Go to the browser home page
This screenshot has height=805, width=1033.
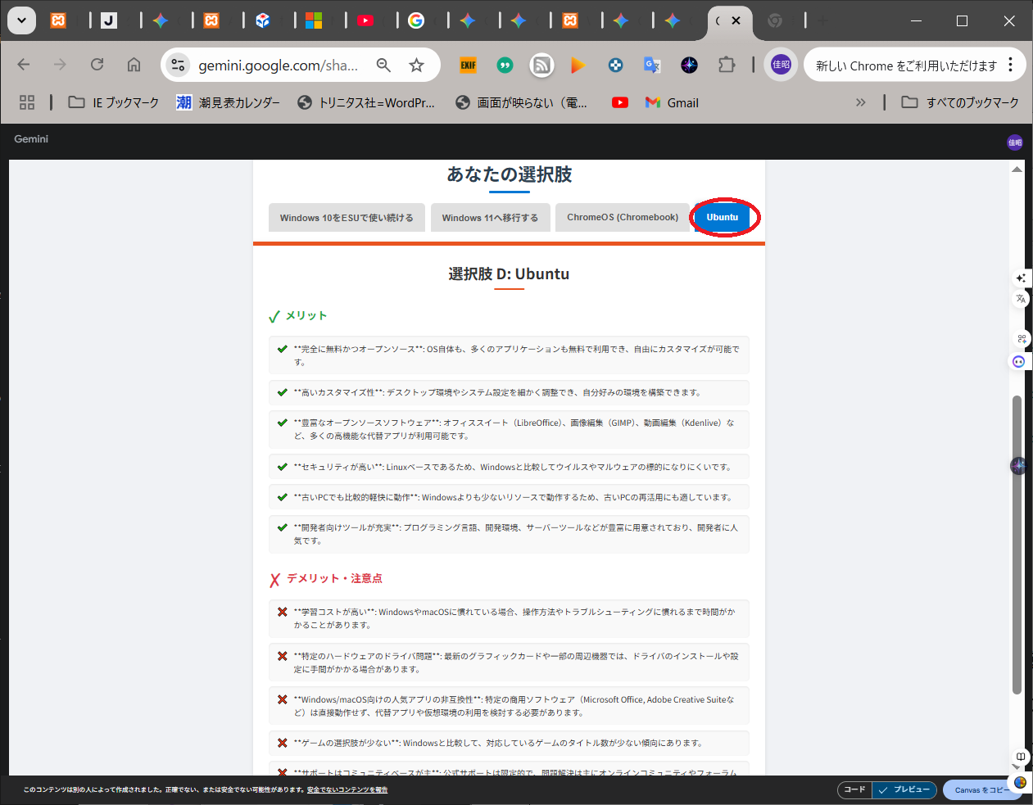[x=134, y=65]
